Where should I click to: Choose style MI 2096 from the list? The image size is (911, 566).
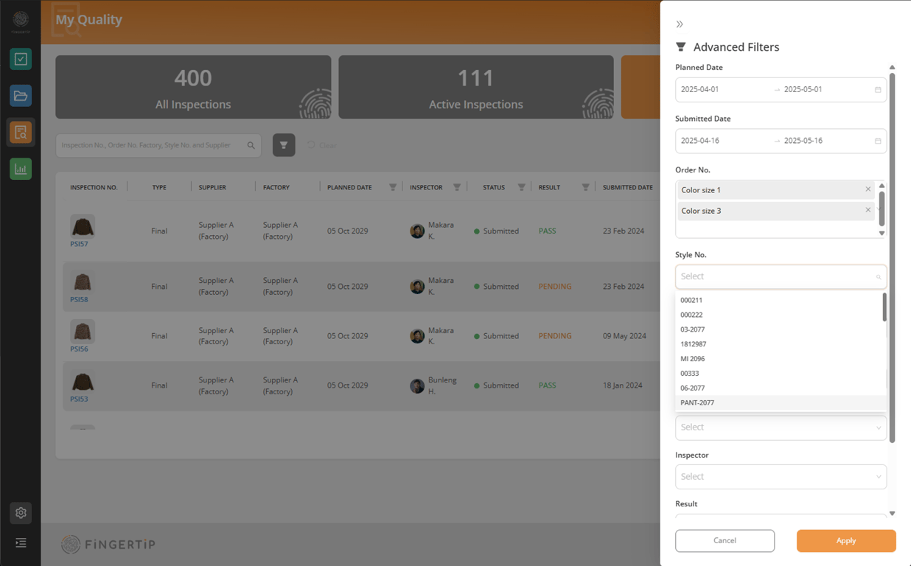tap(779, 359)
